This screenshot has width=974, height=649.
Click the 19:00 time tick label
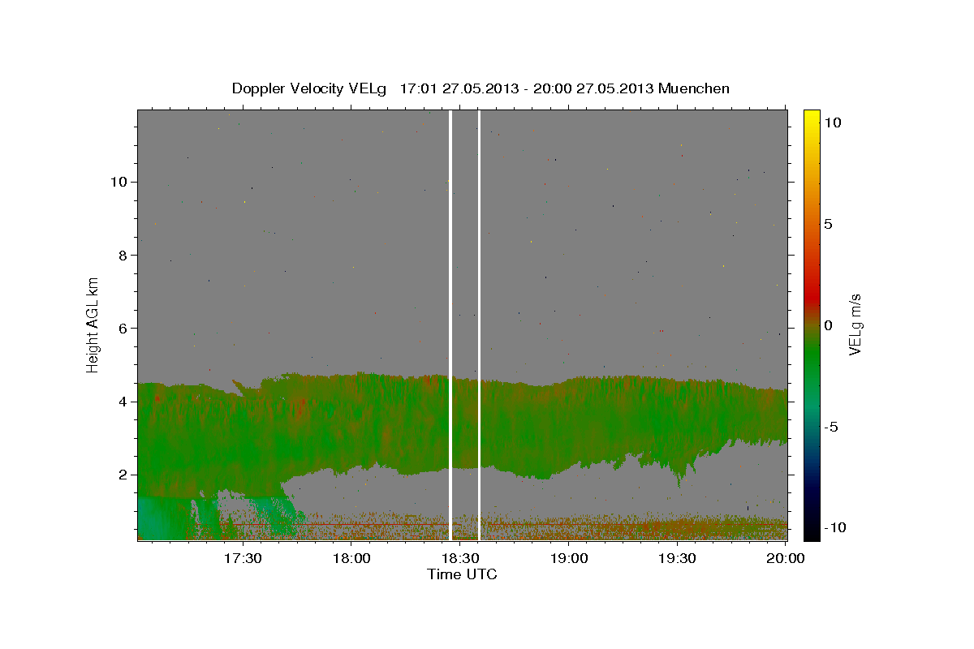(569, 559)
